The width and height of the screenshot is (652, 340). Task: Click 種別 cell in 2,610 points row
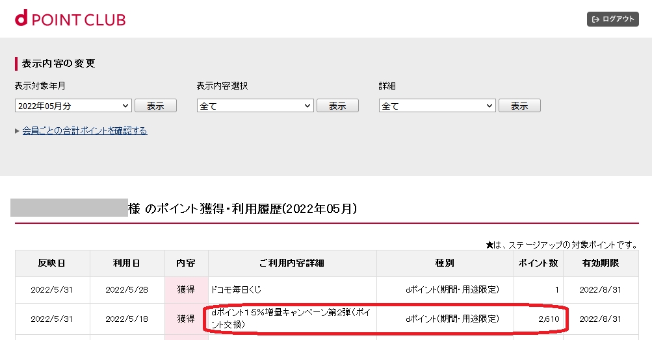click(445, 319)
